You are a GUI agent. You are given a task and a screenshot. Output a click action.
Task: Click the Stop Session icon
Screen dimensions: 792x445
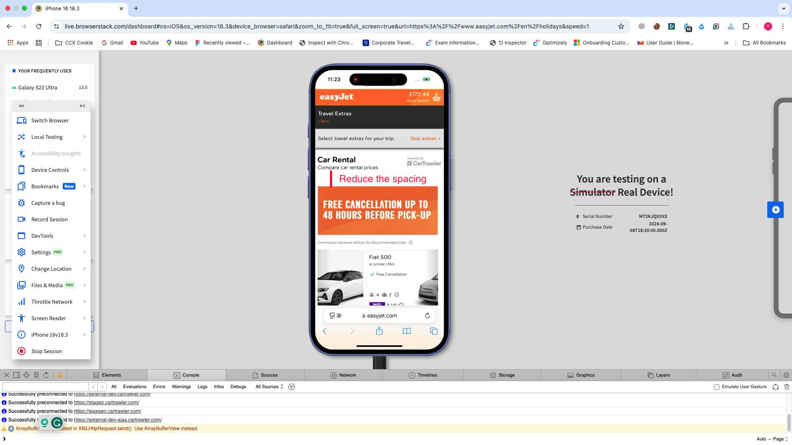[x=21, y=351]
